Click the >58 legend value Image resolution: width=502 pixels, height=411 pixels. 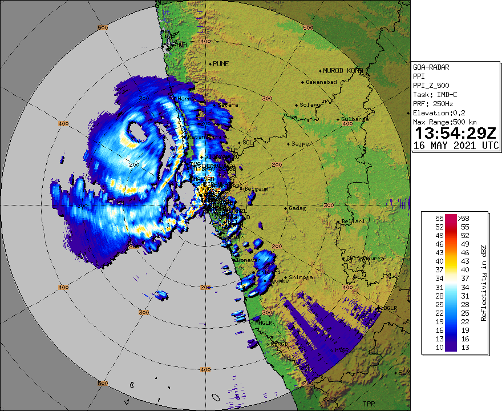(463, 219)
